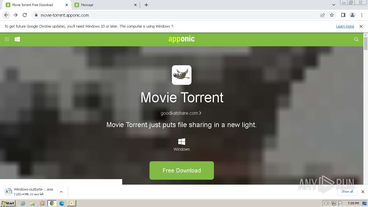The width and height of the screenshot is (368, 207).
Task: Expand the tab search dropdown
Action: point(334,5)
